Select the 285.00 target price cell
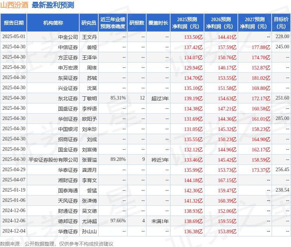This screenshot has width=291, height=247. coord(282,119)
